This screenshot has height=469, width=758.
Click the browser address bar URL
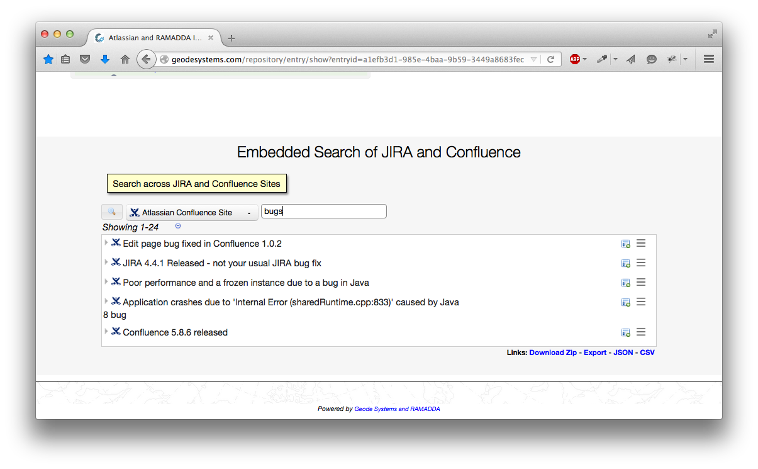point(347,59)
